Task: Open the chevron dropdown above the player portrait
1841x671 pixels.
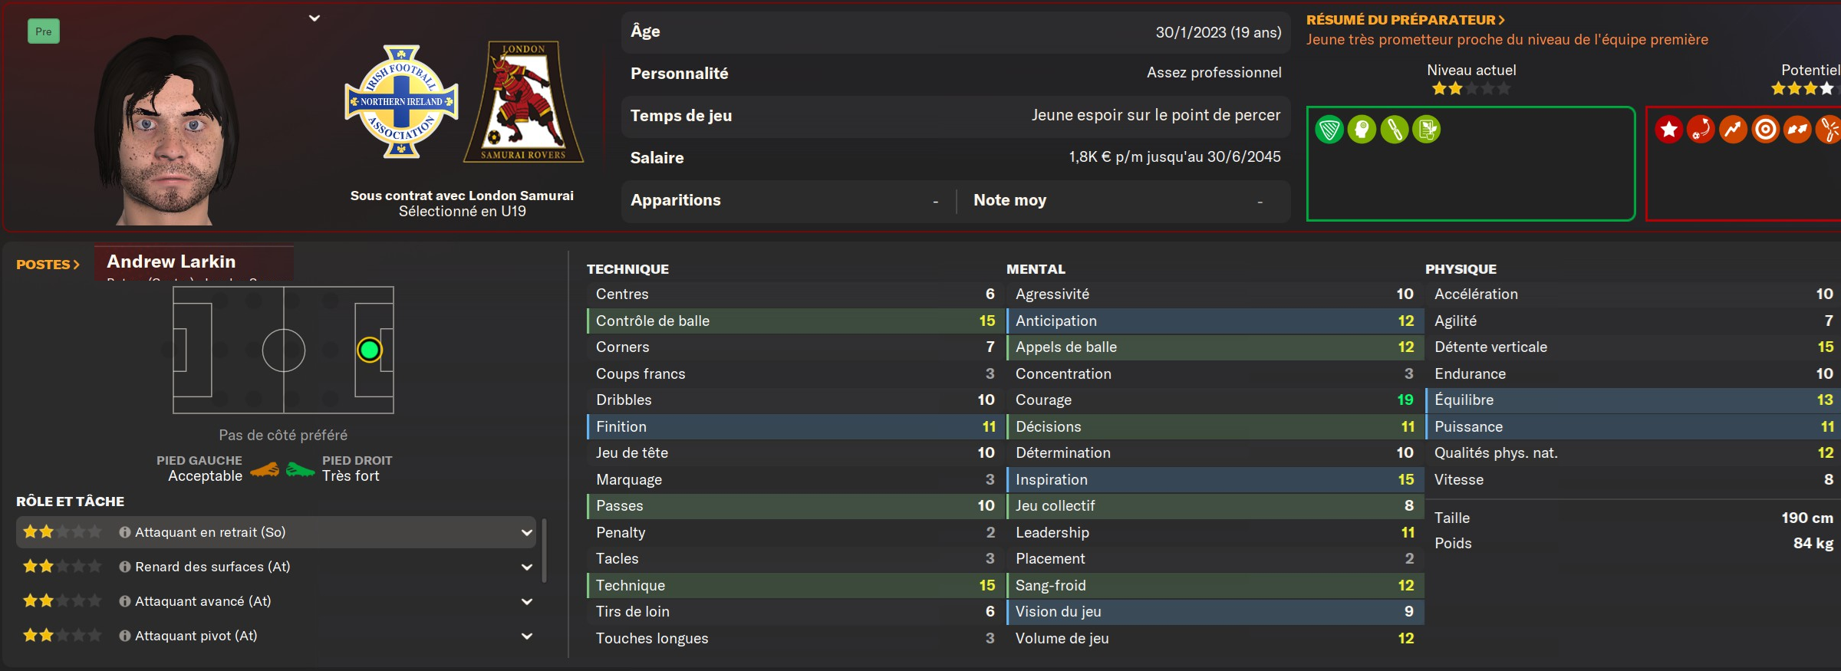Action: pos(315,18)
